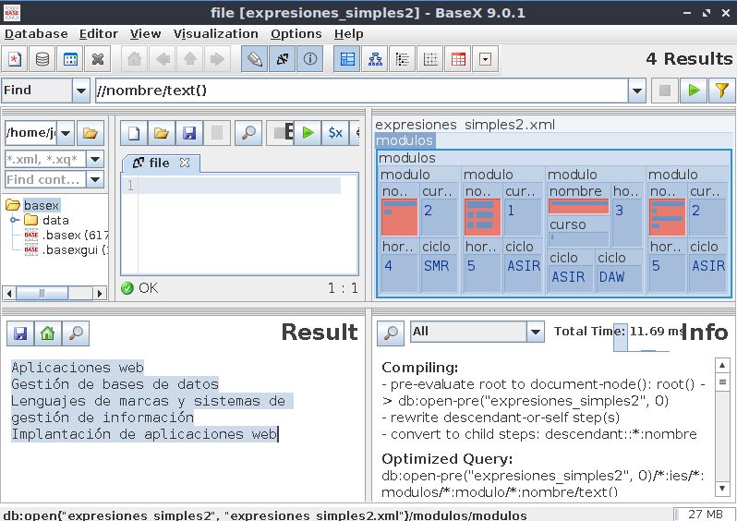Show the Tree visualization view
The image size is (737, 521).
pos(376,60)
